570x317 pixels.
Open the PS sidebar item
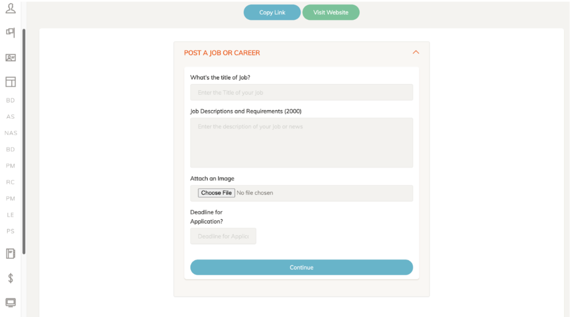point(10,231)
